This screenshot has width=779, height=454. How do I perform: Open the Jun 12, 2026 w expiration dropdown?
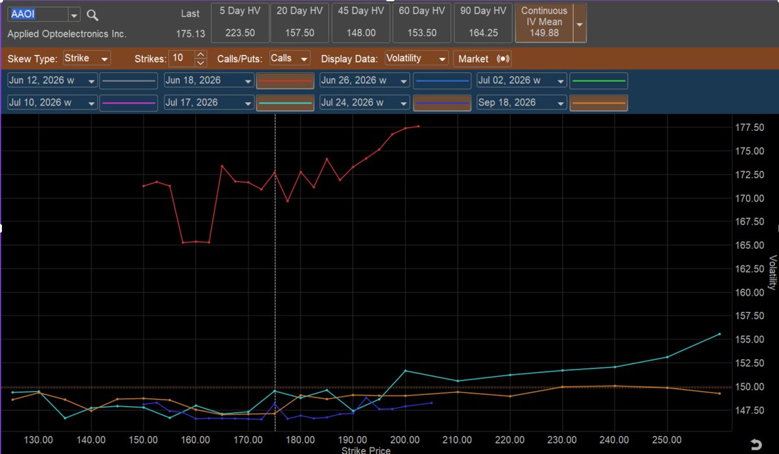pyautogui.click(x=53, y=80)
